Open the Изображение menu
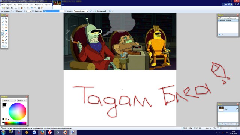The width and height of the screenshot is (240, 135). point(23,4)
